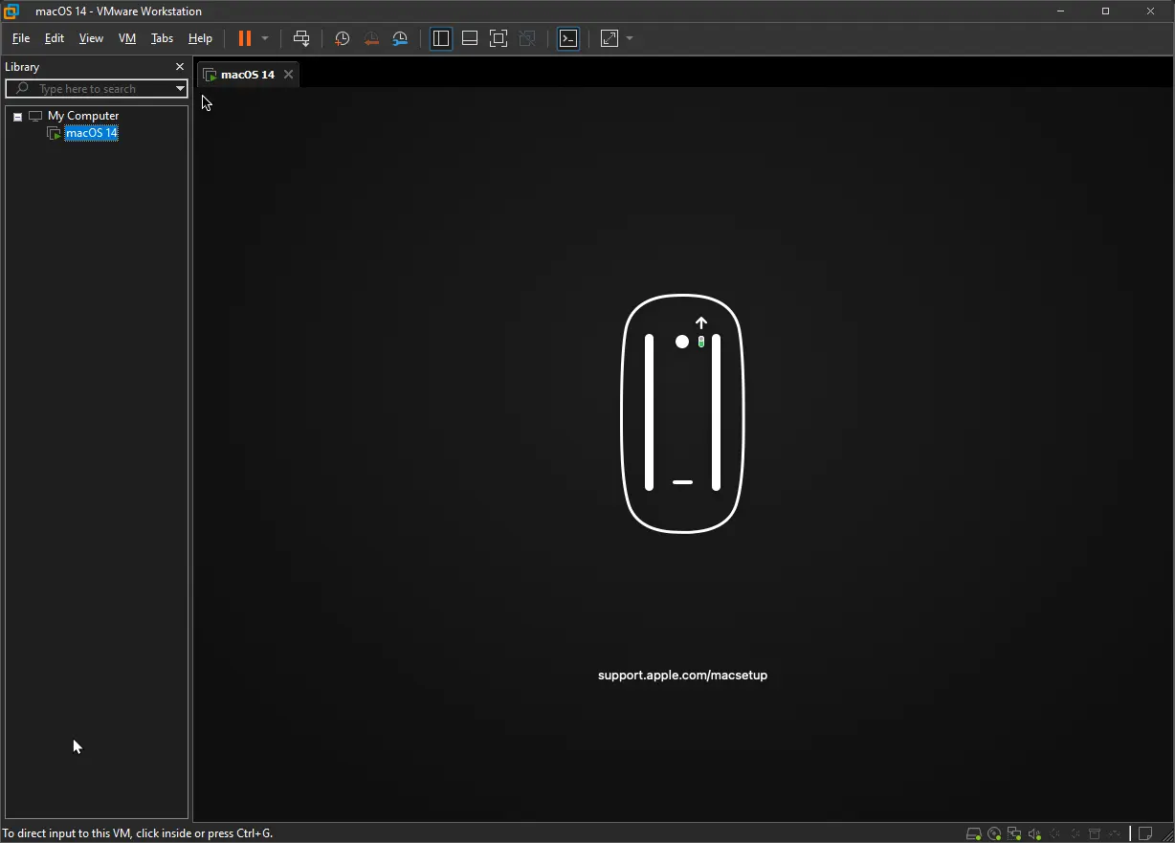
Task: Open the stretch guest dropdown arrow
Action: (630, 38)
